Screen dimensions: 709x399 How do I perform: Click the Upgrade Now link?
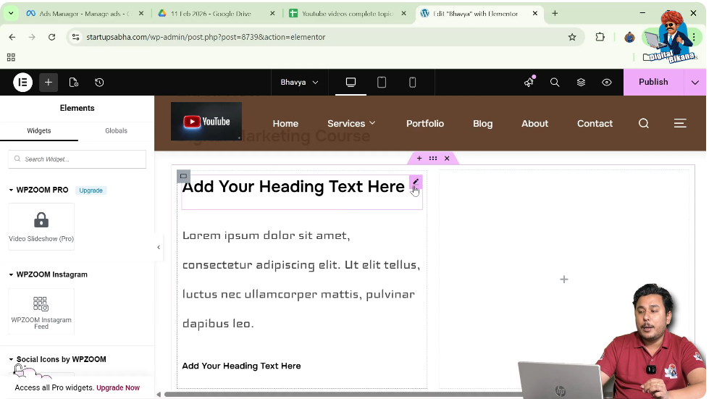point(118,388)
